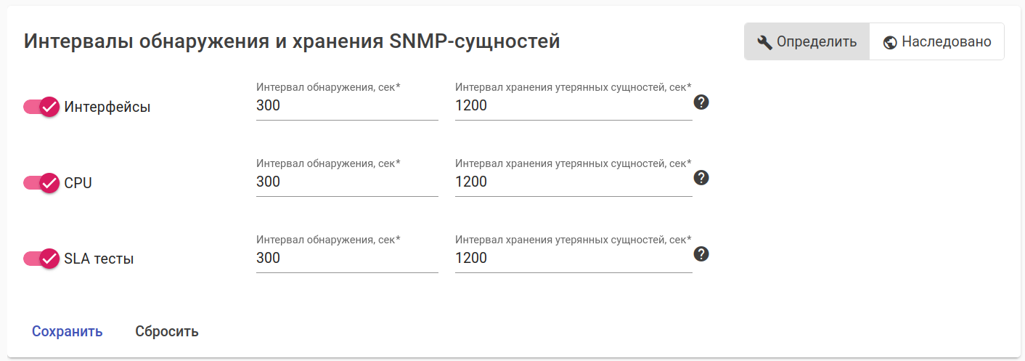Focus Интерфейсы discovery interval field
1025x361 pixels.
(347, 106)
